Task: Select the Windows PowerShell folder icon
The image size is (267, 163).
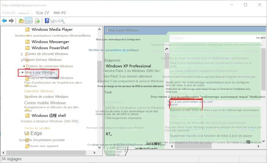Action: tap(27, 48)
